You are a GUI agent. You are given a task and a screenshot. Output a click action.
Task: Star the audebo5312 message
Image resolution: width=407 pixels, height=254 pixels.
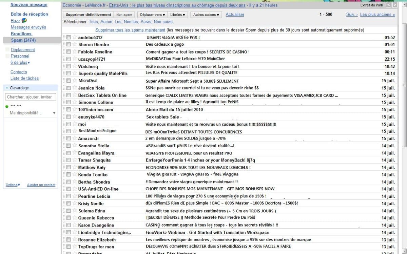tap(75, 37)
